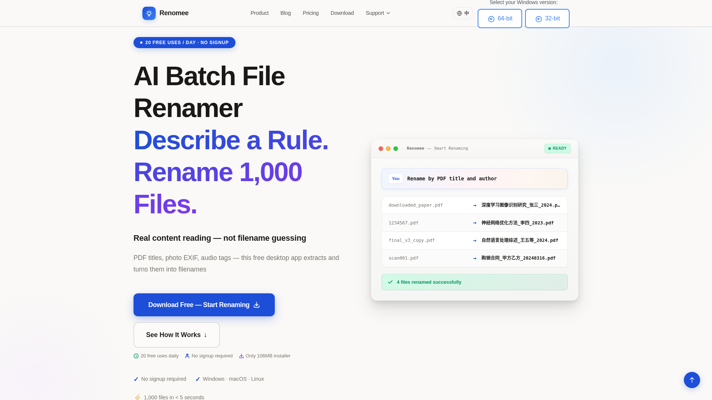Click the download icon in the 64-bit button
The image size is (712, 400).
[x=491, y=19]
